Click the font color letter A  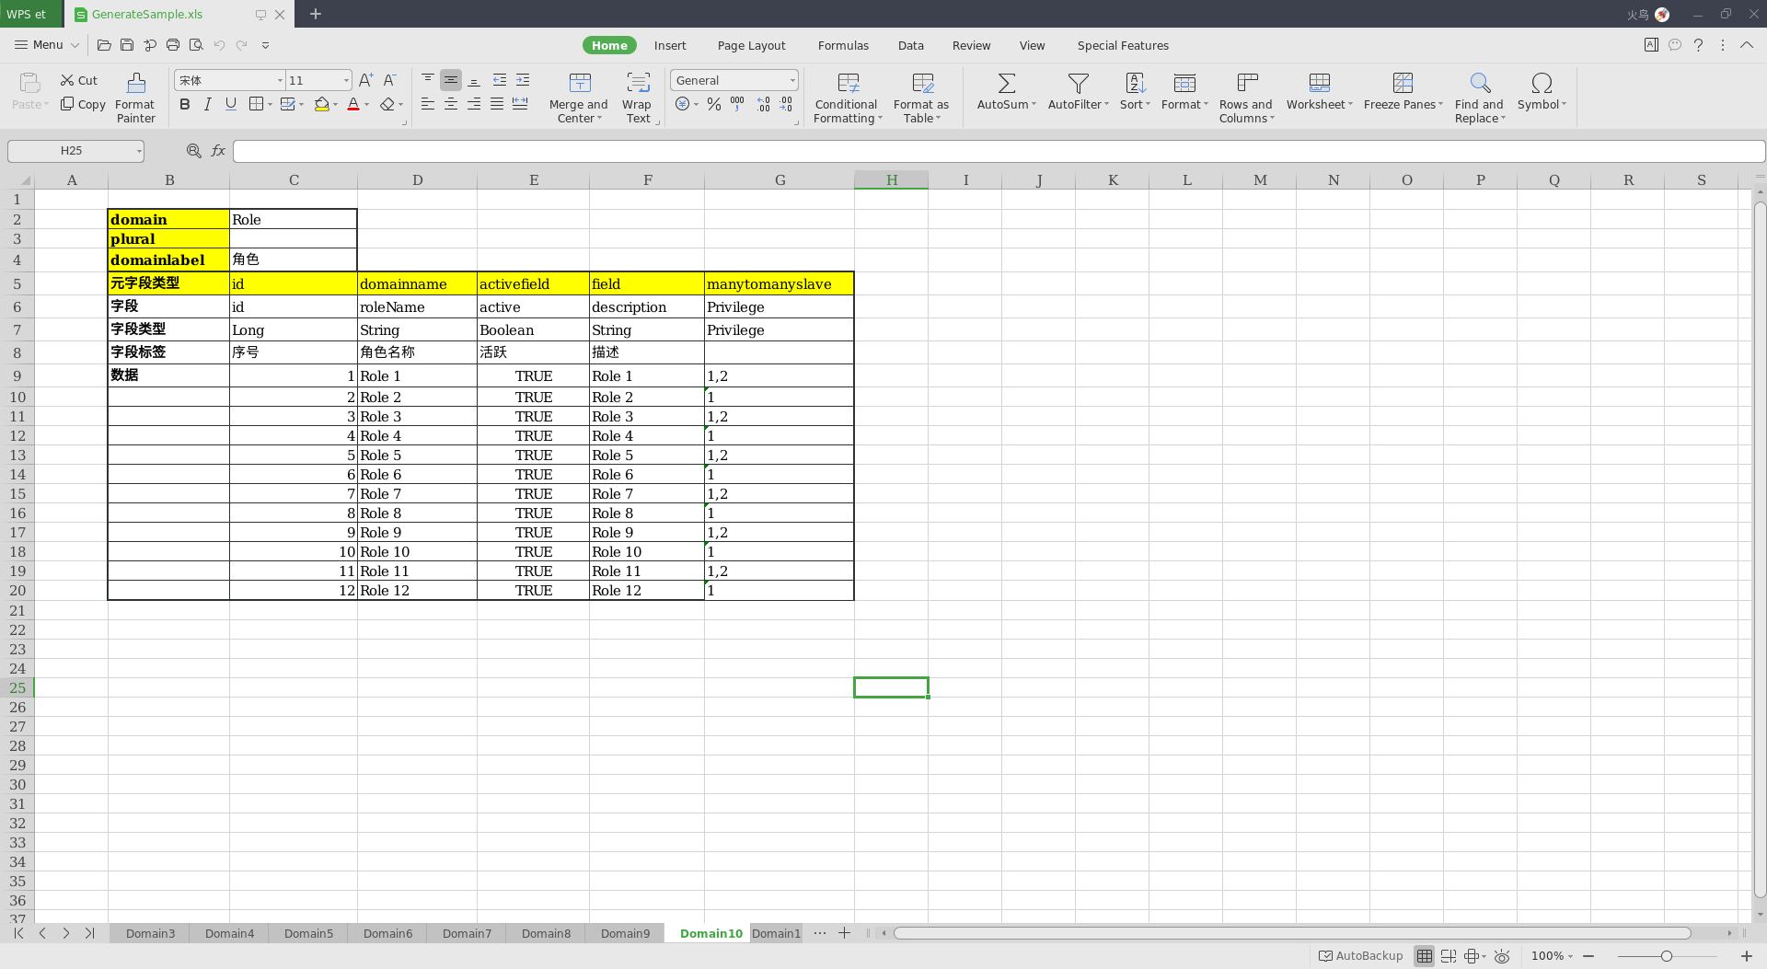(353, 104)
